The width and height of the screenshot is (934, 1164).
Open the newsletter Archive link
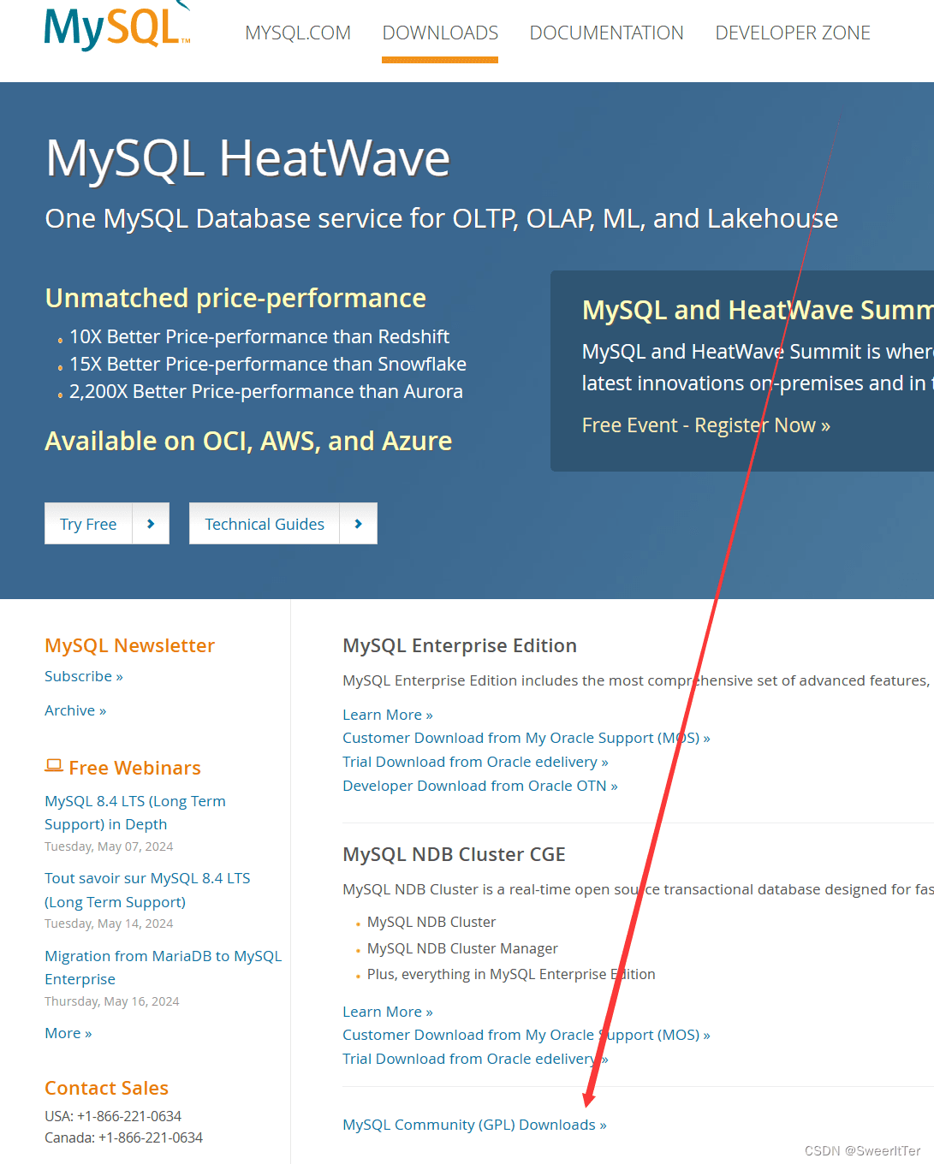(75, 710)
